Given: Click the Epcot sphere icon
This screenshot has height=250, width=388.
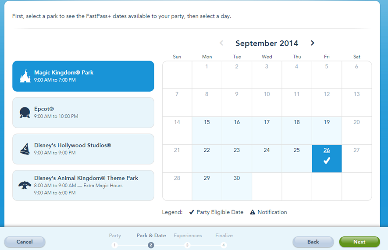Looking at the screenshot, I should click(25, 112).
